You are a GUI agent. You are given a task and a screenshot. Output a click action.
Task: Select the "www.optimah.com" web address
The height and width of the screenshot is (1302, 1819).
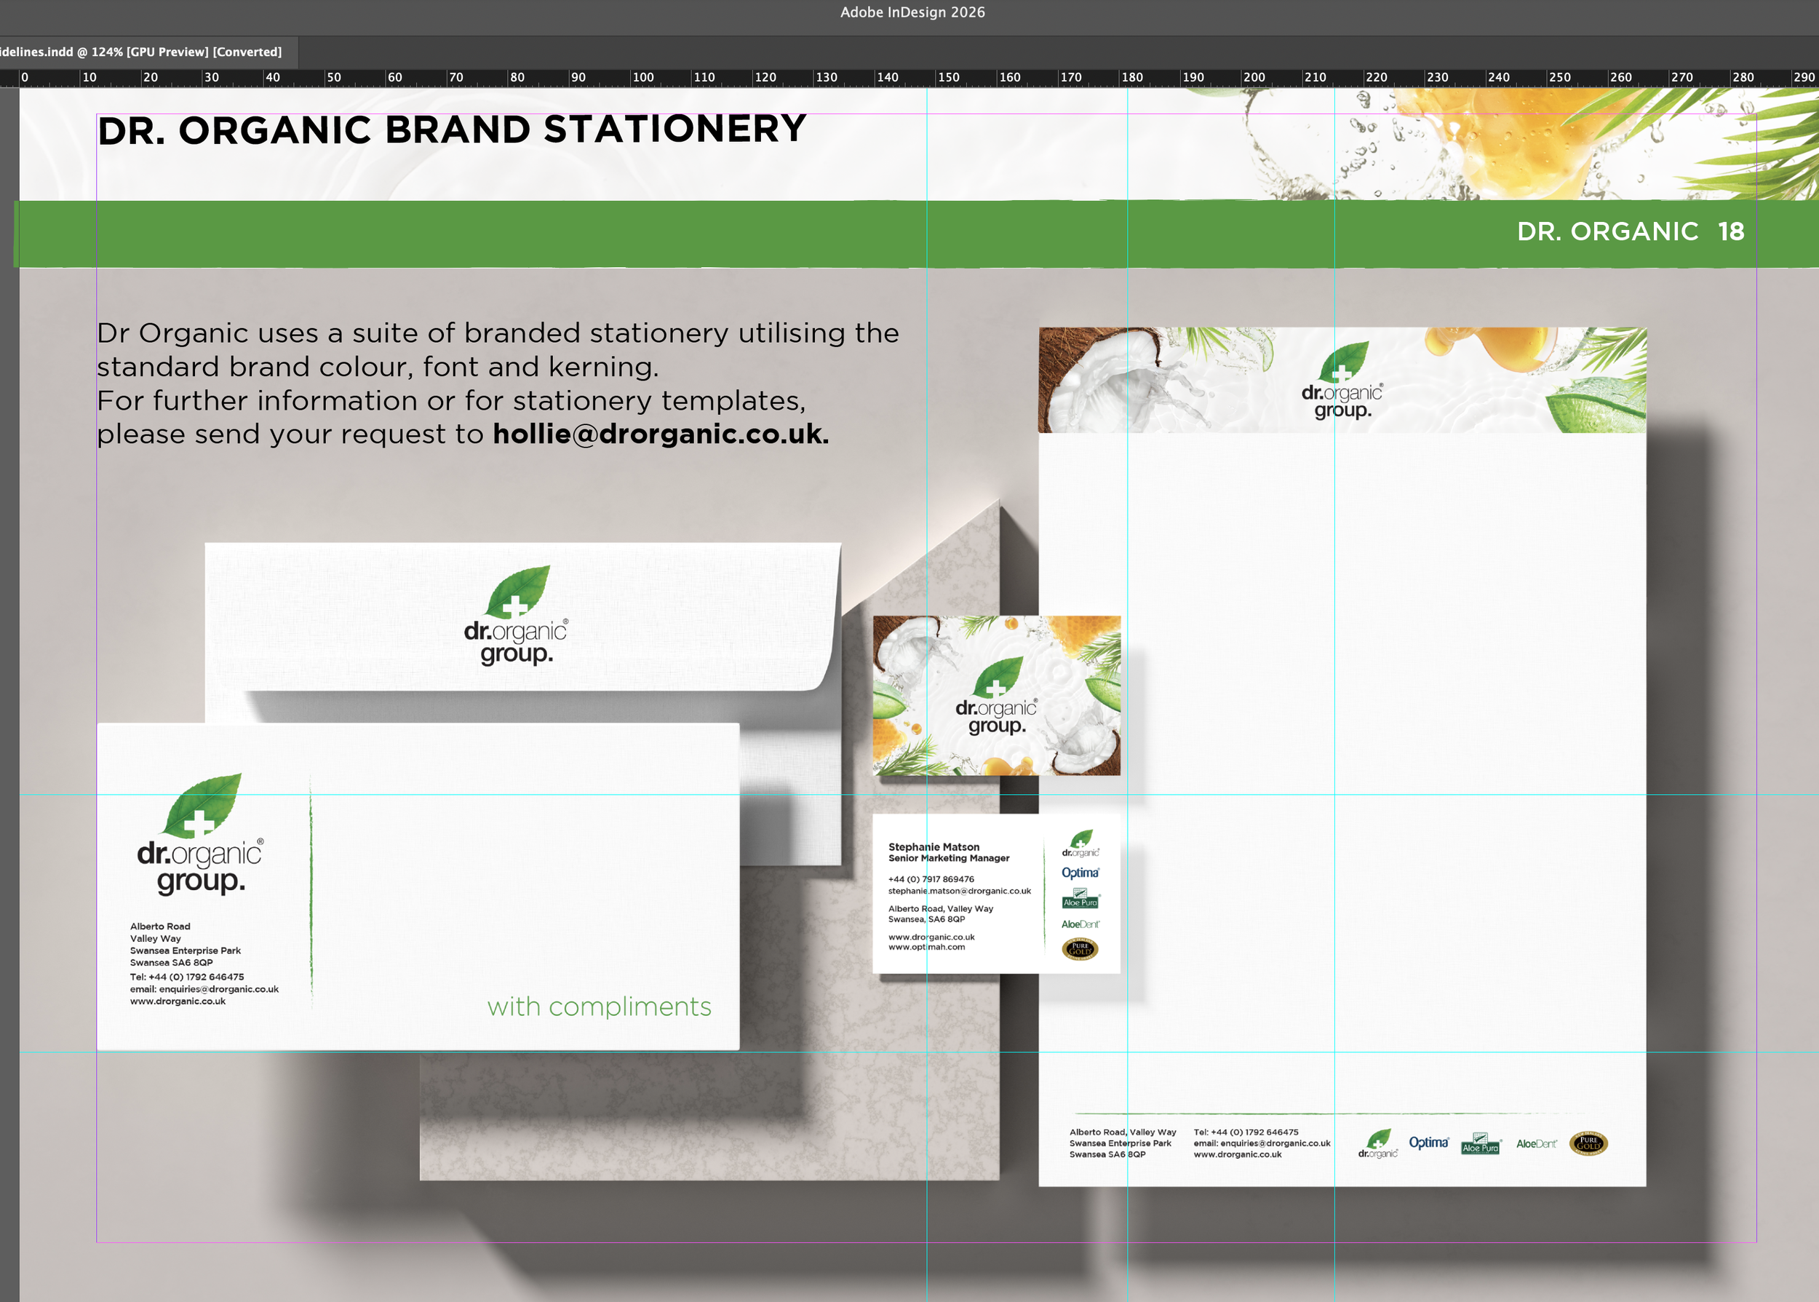[926, 947]
